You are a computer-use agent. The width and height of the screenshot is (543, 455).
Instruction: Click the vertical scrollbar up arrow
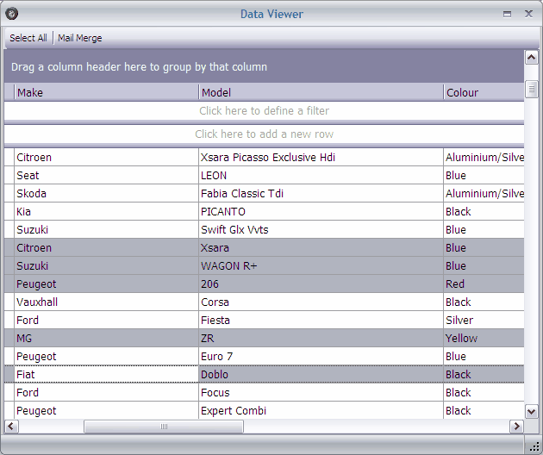pyautogui.click(x=531, y=57)
